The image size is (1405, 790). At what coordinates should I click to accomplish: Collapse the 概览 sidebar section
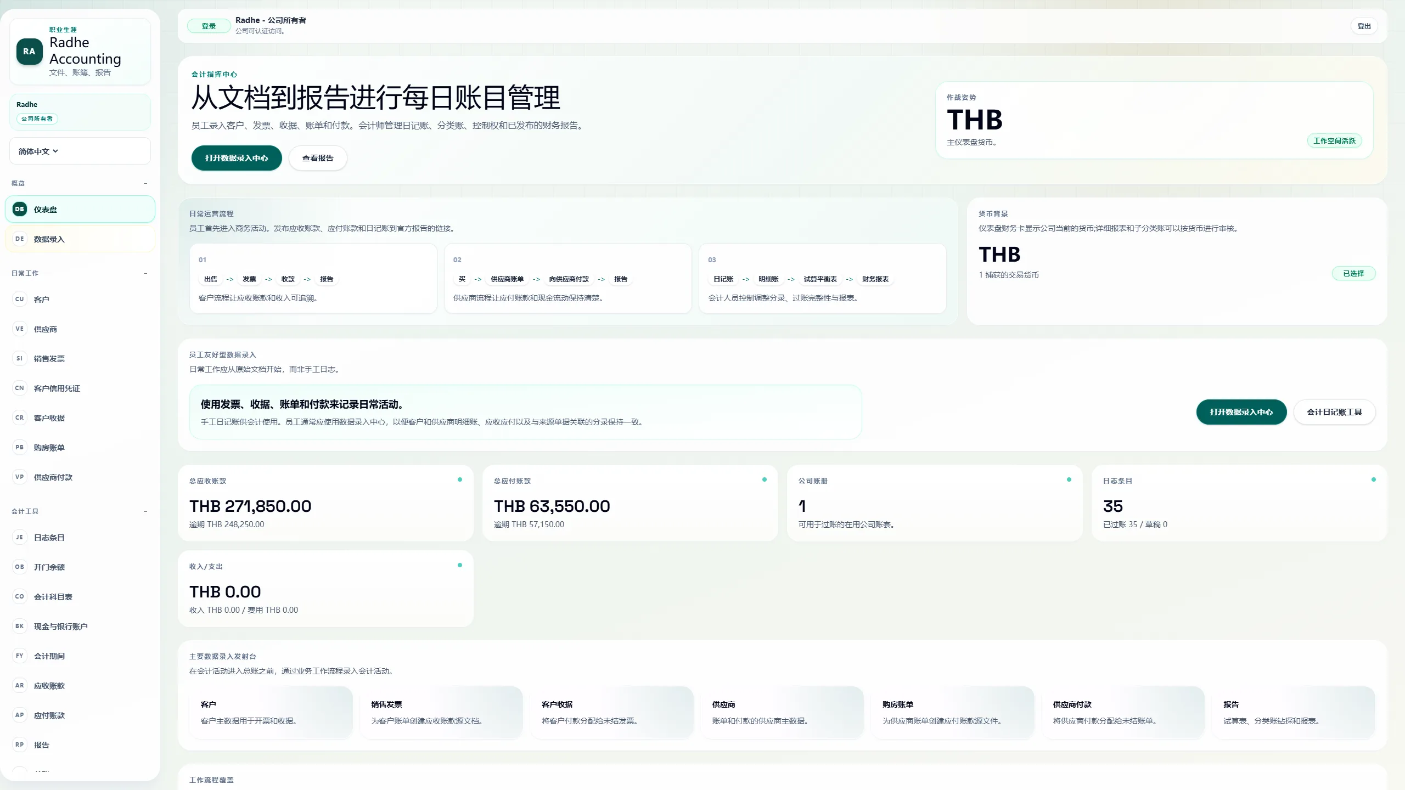click(145, 183)
